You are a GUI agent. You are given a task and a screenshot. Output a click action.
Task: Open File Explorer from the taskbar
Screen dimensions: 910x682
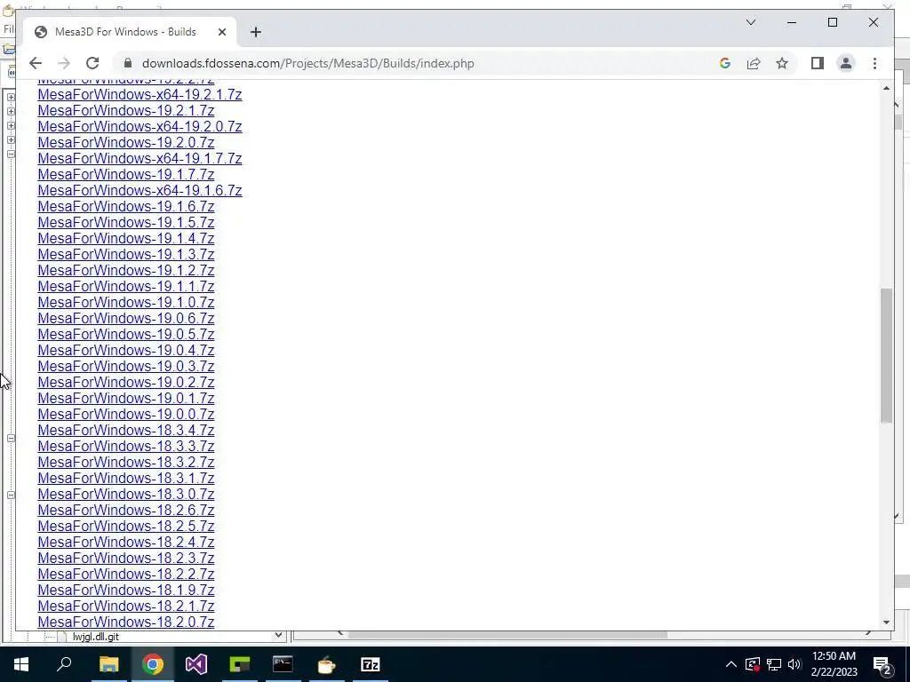click(108, 664)
